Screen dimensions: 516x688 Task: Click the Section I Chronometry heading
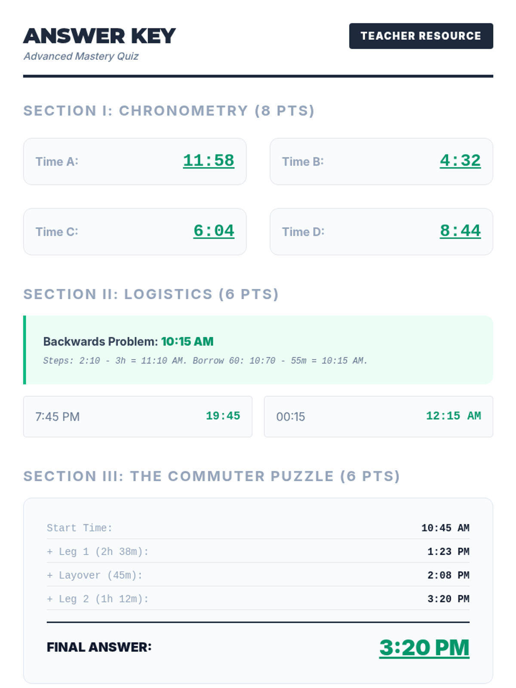169,111
